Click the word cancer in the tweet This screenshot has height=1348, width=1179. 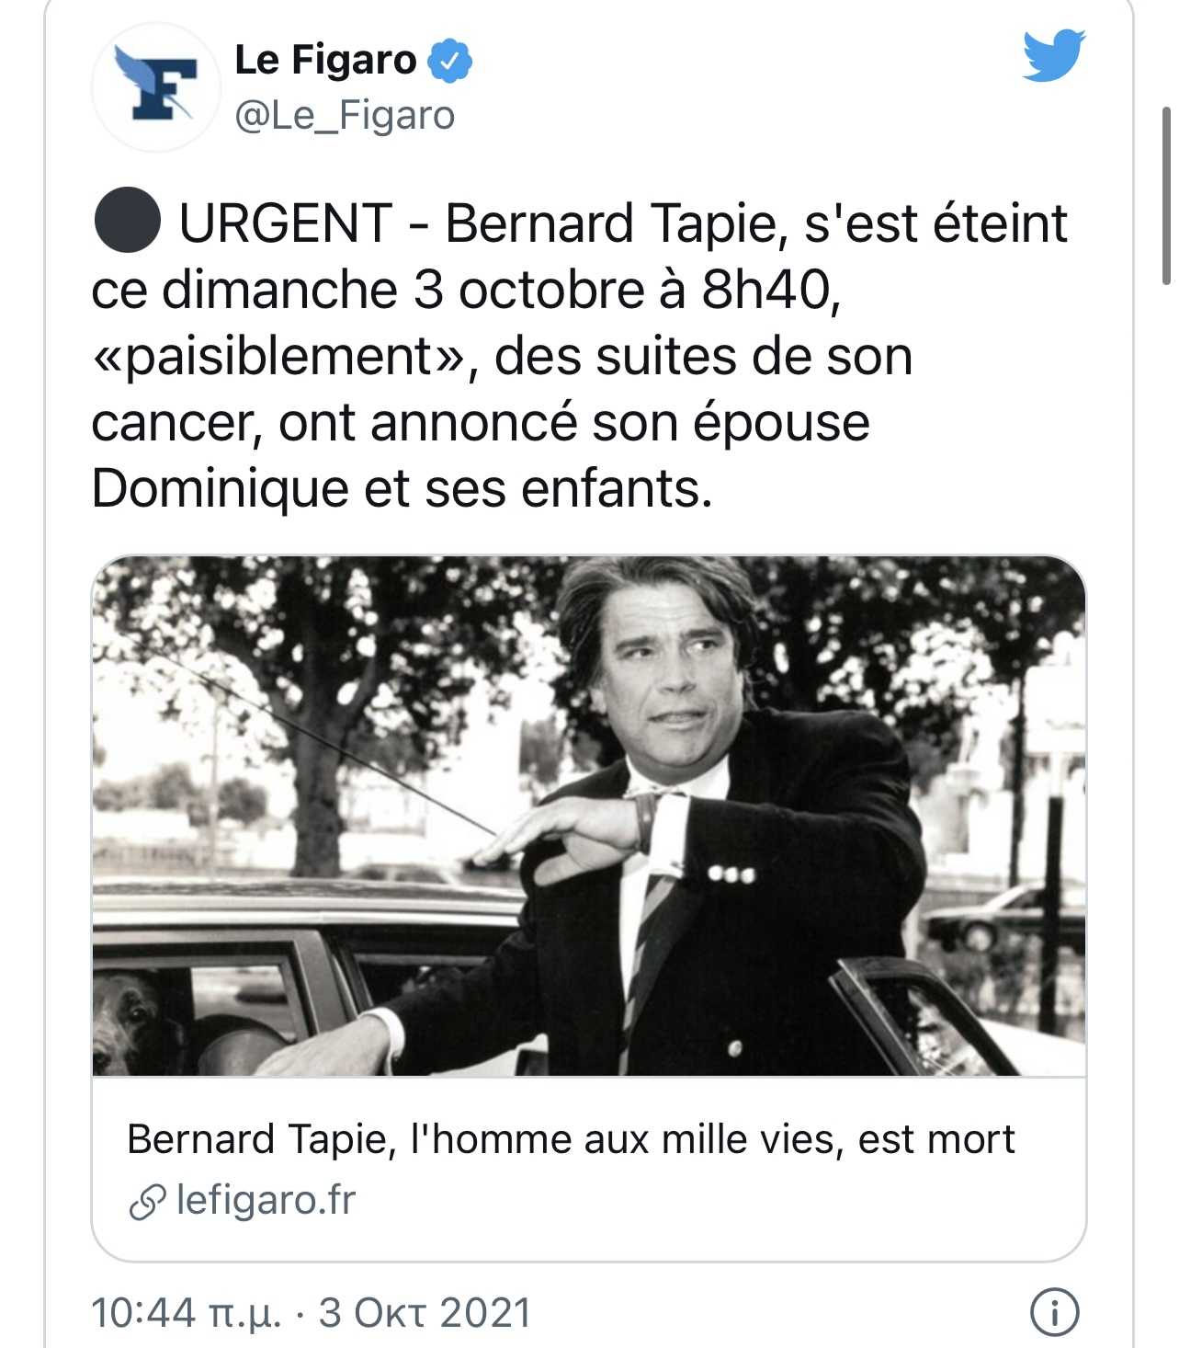coord(172,423)
